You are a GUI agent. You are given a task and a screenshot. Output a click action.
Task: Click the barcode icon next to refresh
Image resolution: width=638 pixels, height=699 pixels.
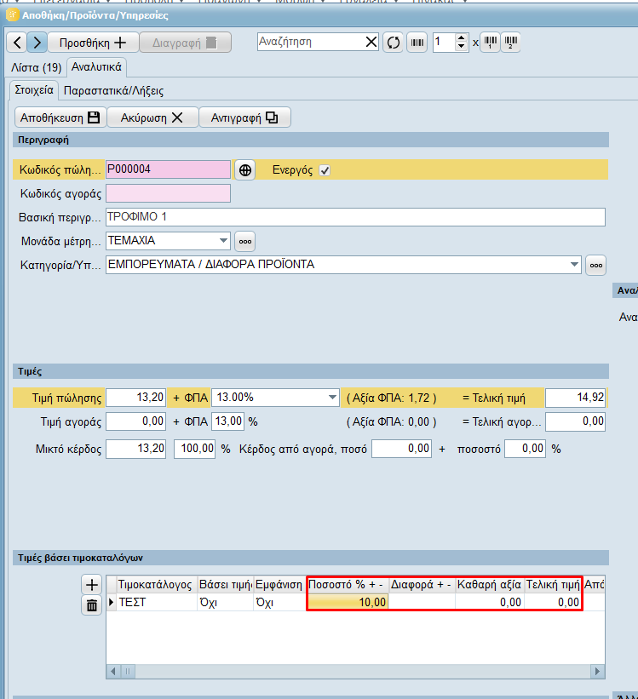tap(417, 43)
